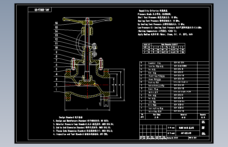
Task: Click balloon number 16 by the handwheel
Action: tap(57, 23)
